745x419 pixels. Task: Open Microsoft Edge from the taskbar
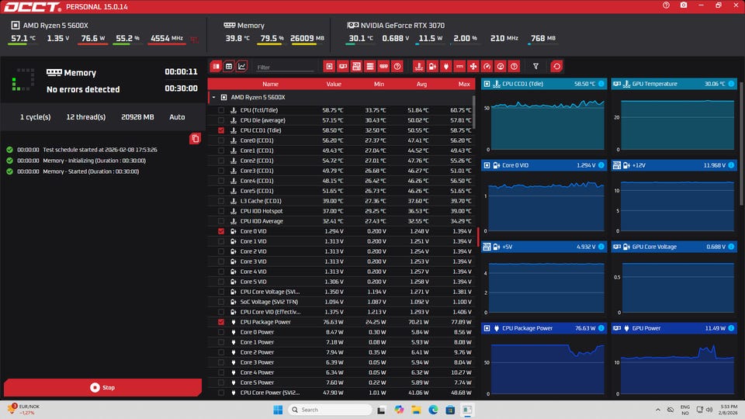(433, 410)
